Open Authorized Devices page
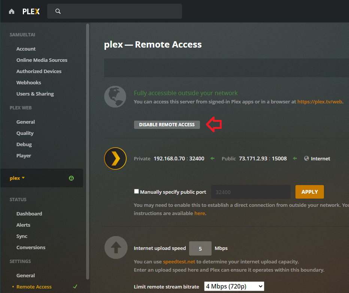The image size is (349, 293). [x=39, y=71]
